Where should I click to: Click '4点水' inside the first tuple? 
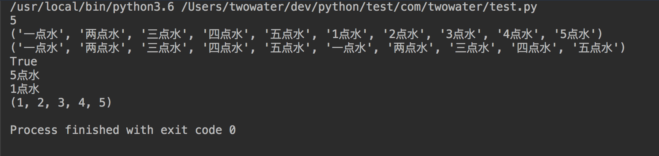pyautogui.click(x=517, y=34)
